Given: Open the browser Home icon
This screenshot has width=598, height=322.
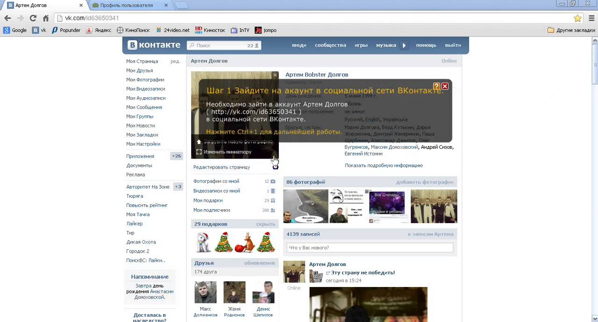Looking at the screenshot, I should coord(46,18).
